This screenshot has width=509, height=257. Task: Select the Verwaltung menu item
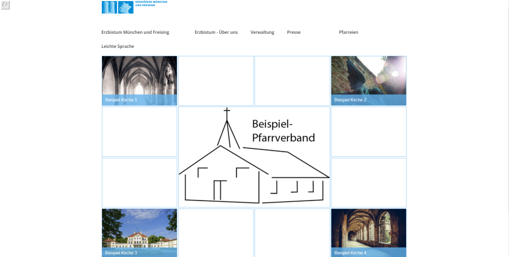tap(262, 32)
